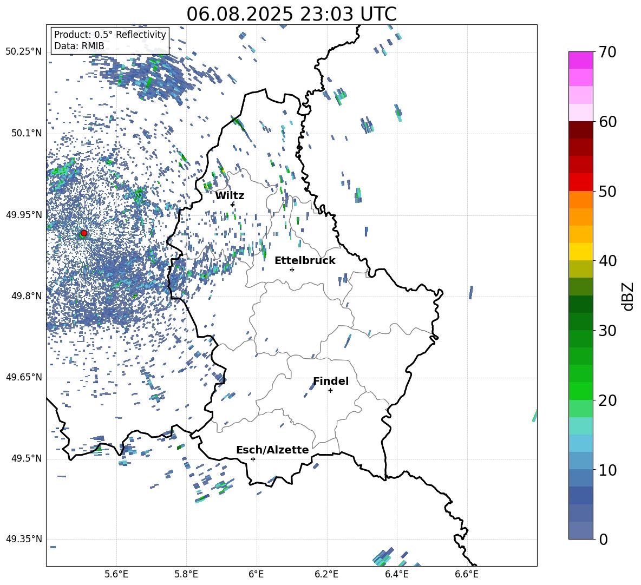641x585 pixels.
Task: Click the 50.1°N latitude label
Action: (x=27, y=133)
